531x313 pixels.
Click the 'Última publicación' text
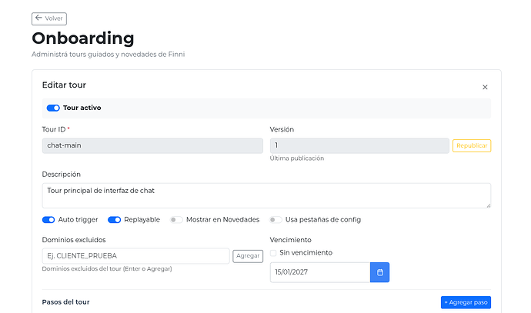point(296,158)
